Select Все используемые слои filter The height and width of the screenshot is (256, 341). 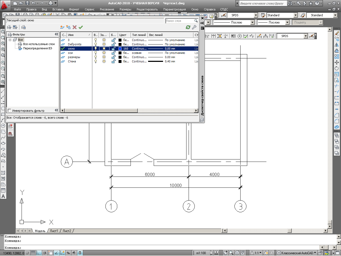tap(39, 44)
